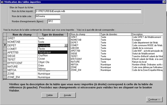Select the NBTOA row in reference list
Viewport: 167px width, 105px height.
pyautogui.click(x=117, y=65)
